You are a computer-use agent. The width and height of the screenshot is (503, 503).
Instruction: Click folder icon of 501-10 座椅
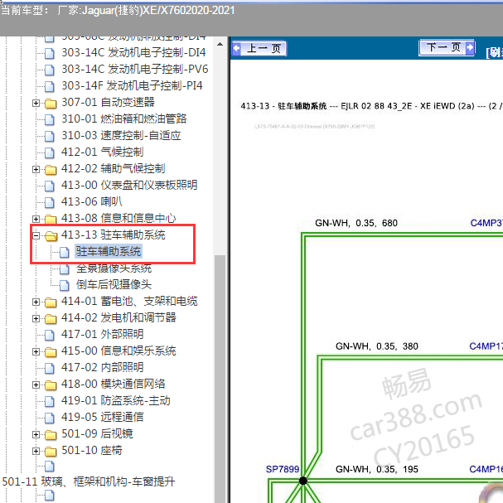(51, 452)
